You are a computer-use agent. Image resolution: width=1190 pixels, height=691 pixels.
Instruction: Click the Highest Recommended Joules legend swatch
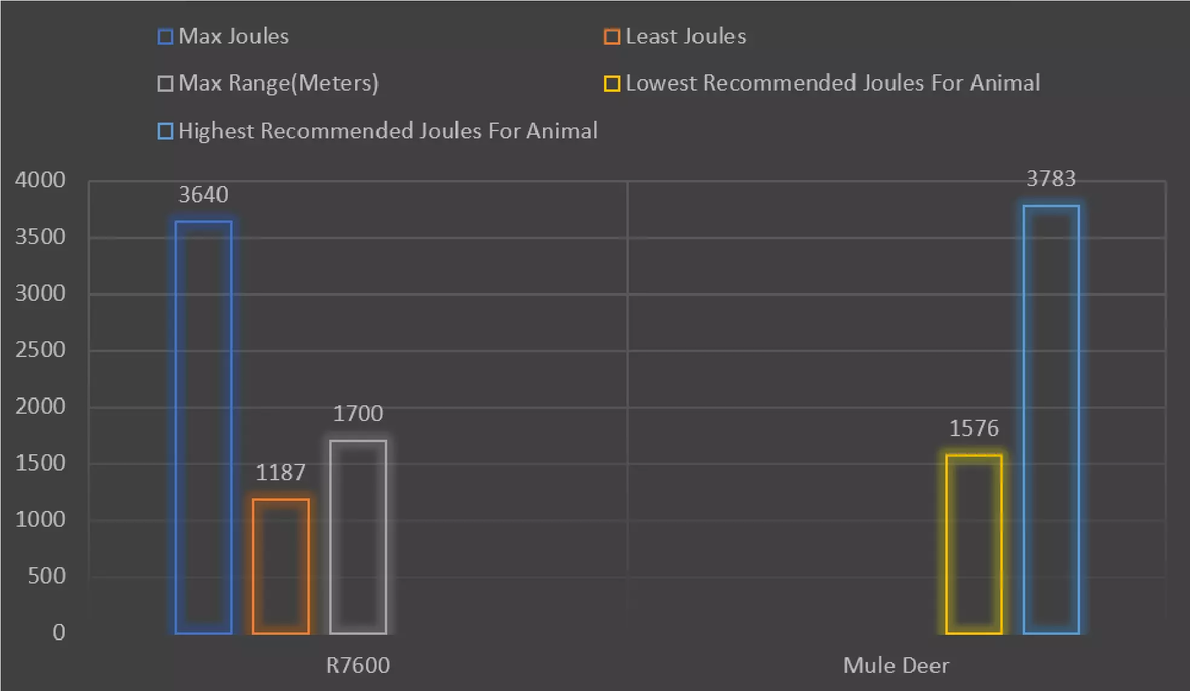coord(165,131)
